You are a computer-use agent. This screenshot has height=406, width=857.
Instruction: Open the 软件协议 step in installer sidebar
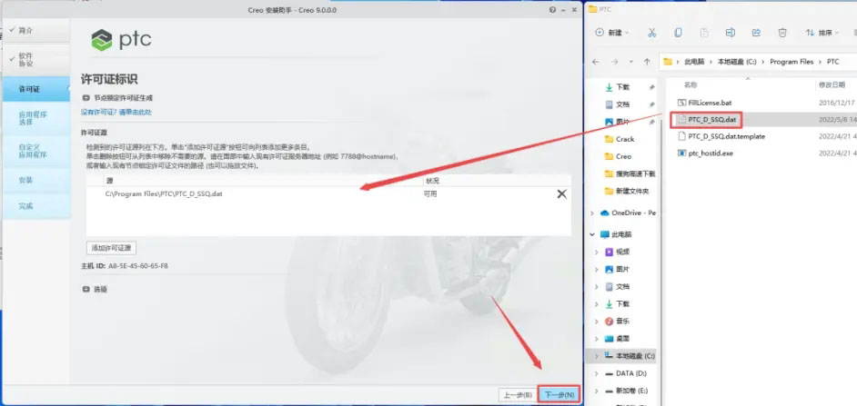[36, 60]
